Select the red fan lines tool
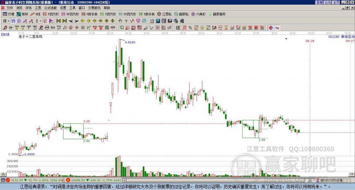The height and width of the screenshot is (190, 355). point(128,28)
